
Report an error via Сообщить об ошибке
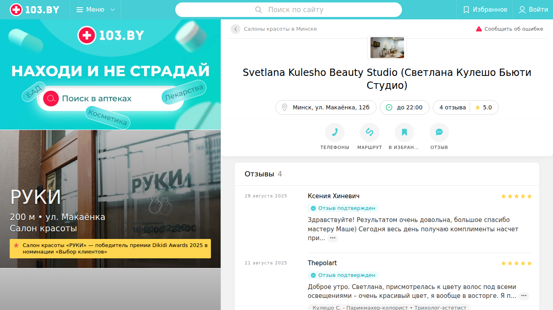(509, 29)
